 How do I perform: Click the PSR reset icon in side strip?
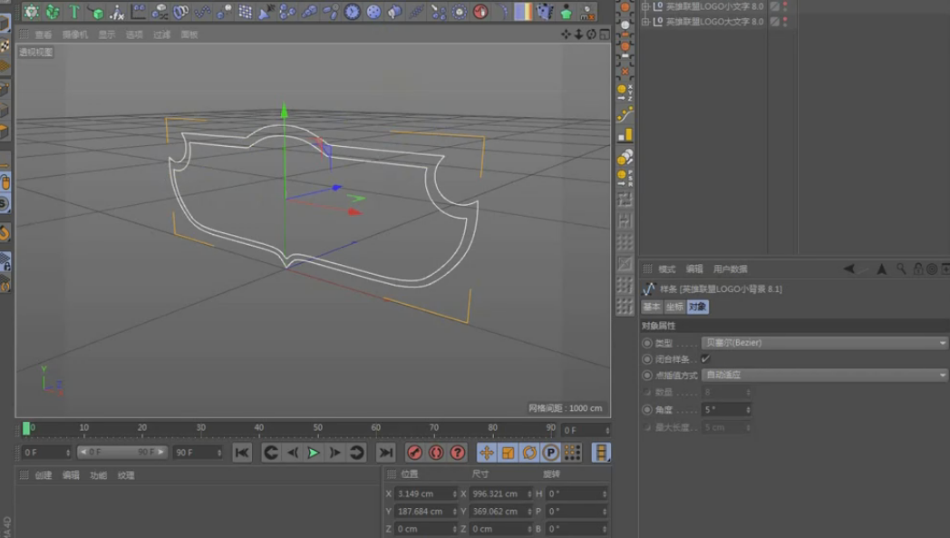tap(625, 178)
